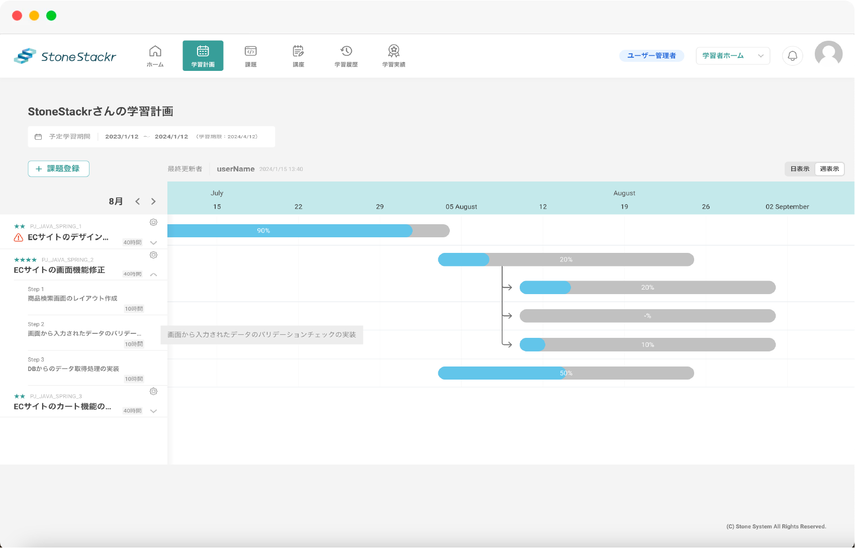855x548 pixels.
Task: Expand the ECサイトのデザイン task
Action: point(154,243)
